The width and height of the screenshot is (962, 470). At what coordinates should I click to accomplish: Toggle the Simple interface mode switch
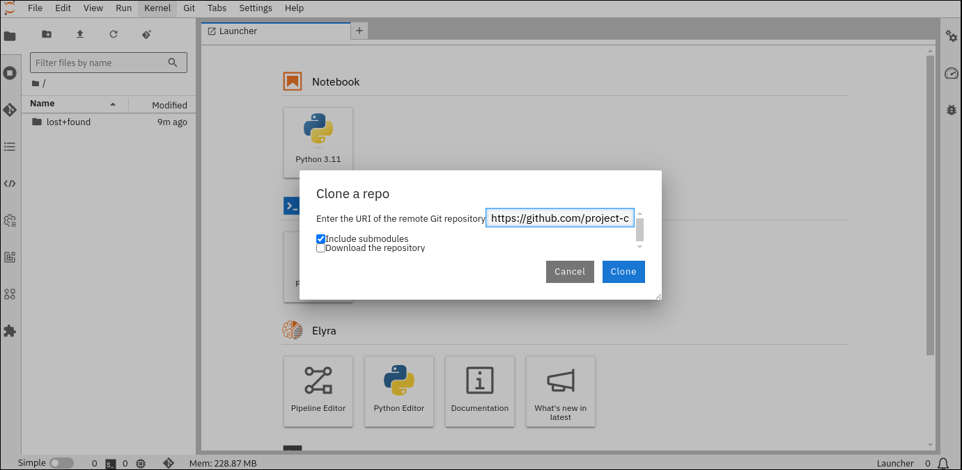(x=61, y=463)
